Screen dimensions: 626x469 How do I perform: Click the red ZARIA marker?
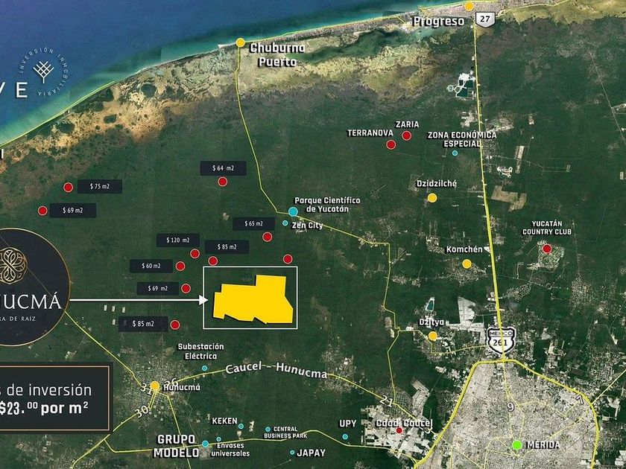(406, 135)
